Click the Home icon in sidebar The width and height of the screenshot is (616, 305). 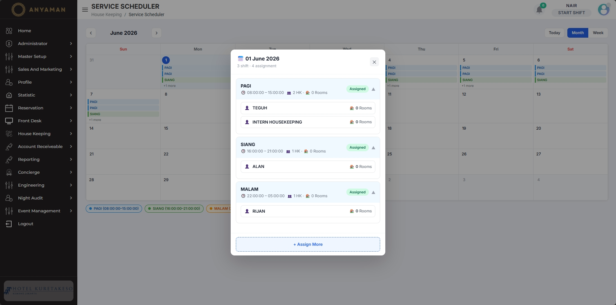[x=9, y=31]
